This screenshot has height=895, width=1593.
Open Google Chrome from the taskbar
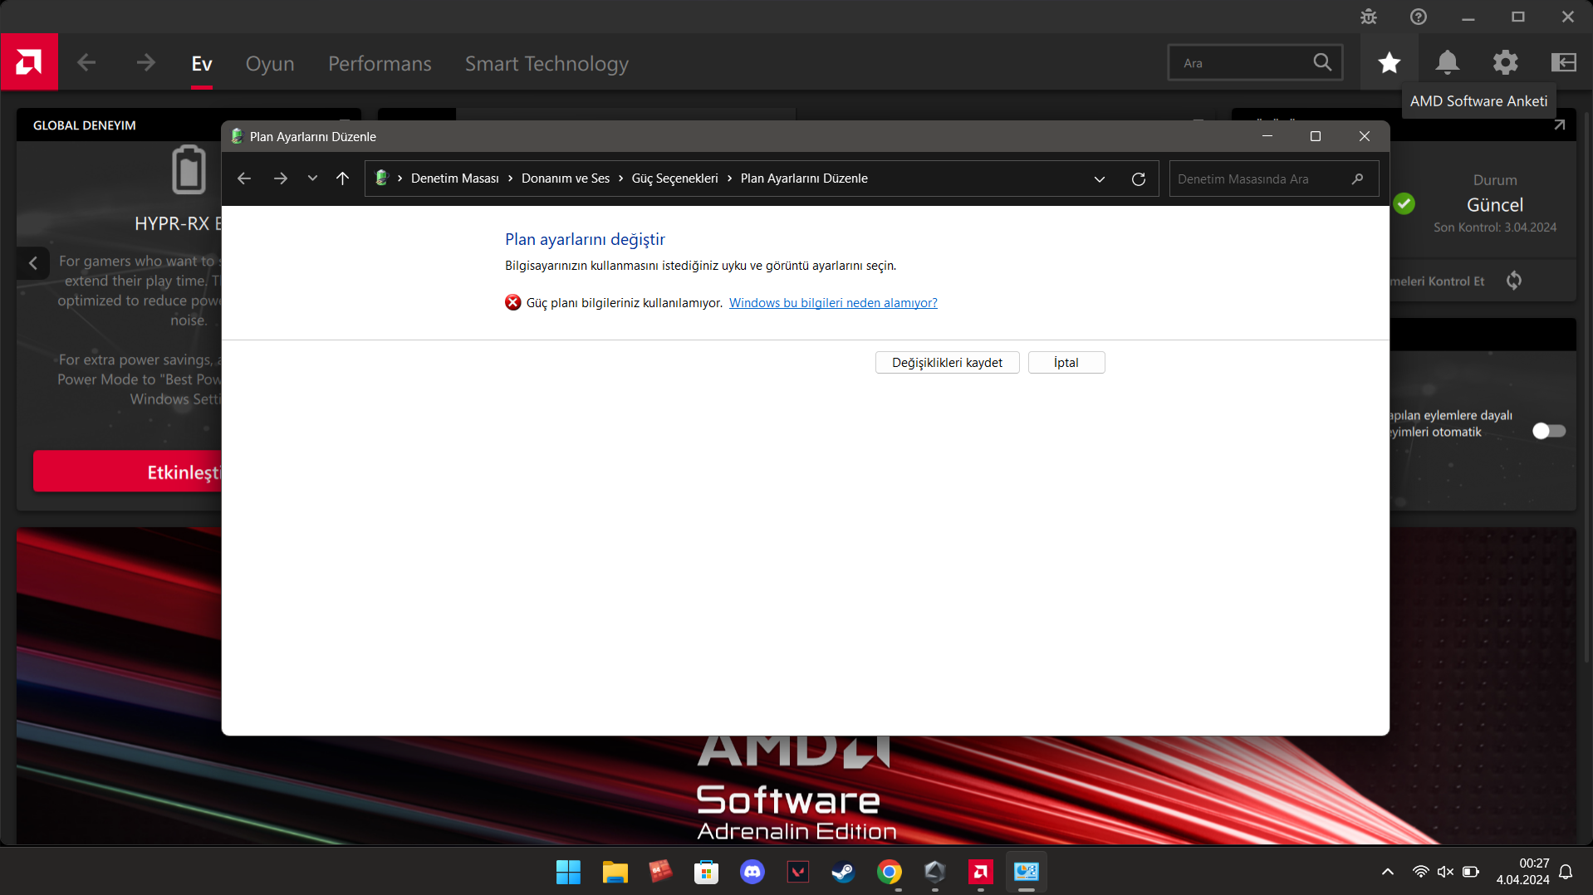[x=890, y=872]
